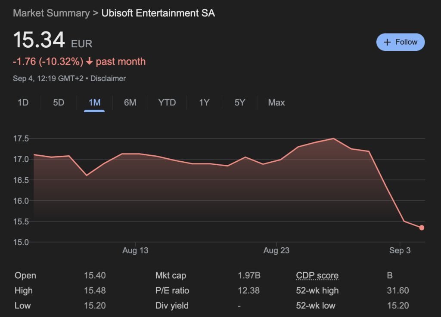The width and height of the screenshot is (441, 317).
Task: Click the P/E ratio label
Action: pyautogui.click(x=172, y=290)
